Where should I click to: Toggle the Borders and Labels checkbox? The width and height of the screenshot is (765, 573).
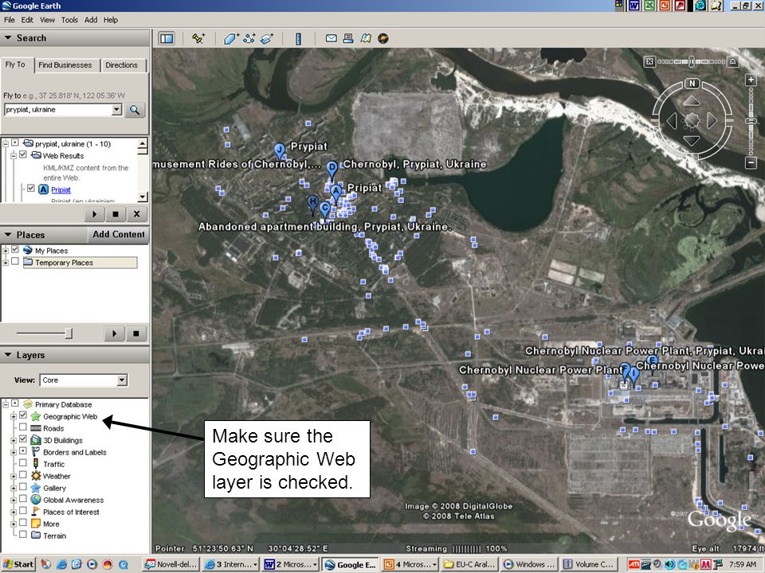pos(23,452)
